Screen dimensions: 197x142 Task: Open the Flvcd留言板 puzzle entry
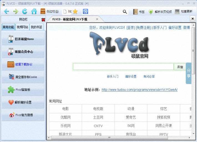(23, 90)
